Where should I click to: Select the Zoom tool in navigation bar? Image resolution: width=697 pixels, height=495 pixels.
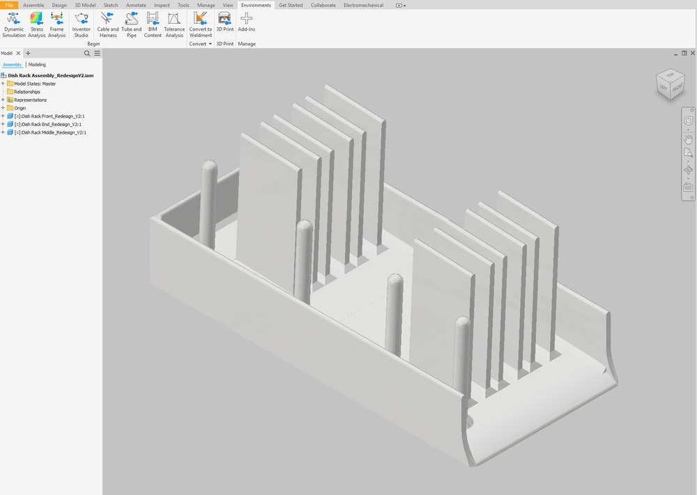(688, 153)
